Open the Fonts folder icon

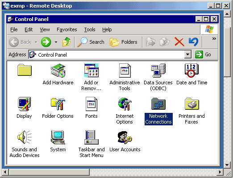pyautogui.click(x=92, y=104)
